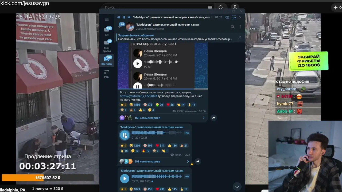Click the heart reaction with 311
Image resolution: width=342 pixels, height=192 pixels.
point(160,146)
